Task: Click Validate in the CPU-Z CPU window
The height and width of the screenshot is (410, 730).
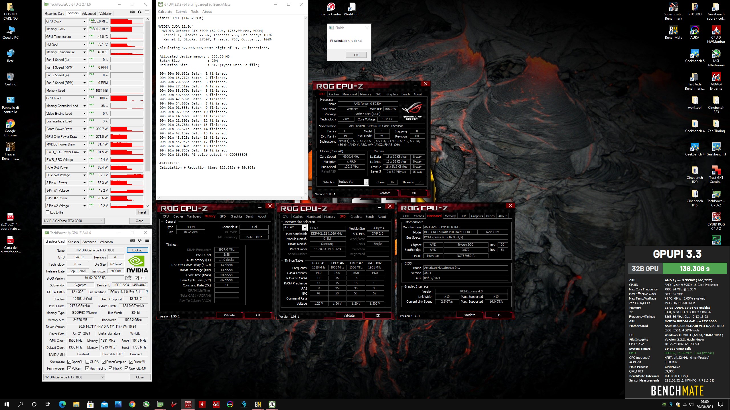Action: tap(385, 193)
